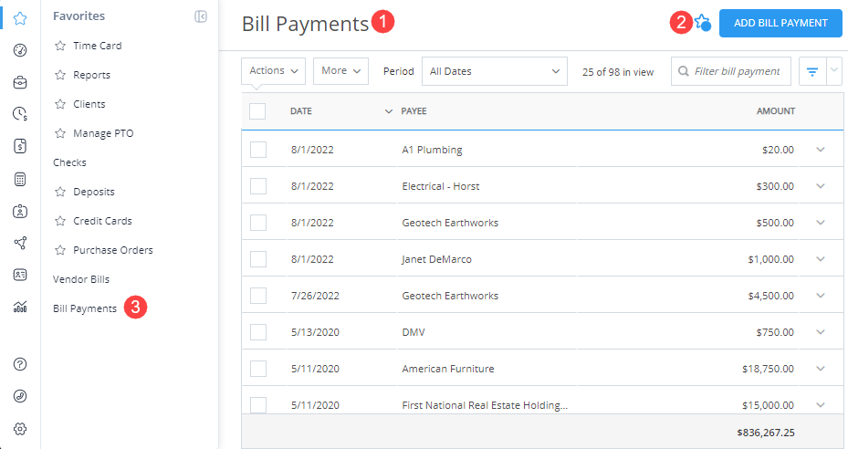Open Deposits from Favorites
Viewport: 848px width, 449px height.
pos(94,192)
